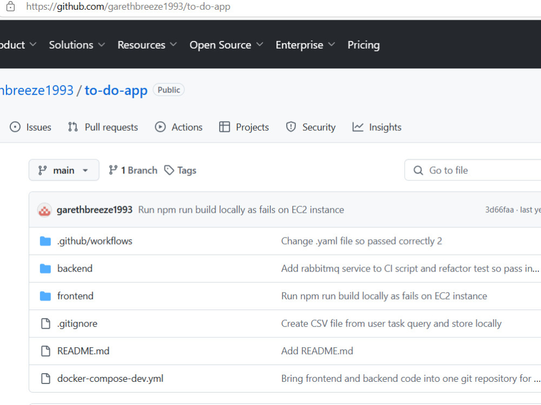Open the Security tab
The width and height of the screenshot is (541, 405).
pos(311,127)
